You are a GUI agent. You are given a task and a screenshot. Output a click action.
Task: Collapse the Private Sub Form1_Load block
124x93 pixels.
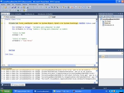tap(5, 23)
